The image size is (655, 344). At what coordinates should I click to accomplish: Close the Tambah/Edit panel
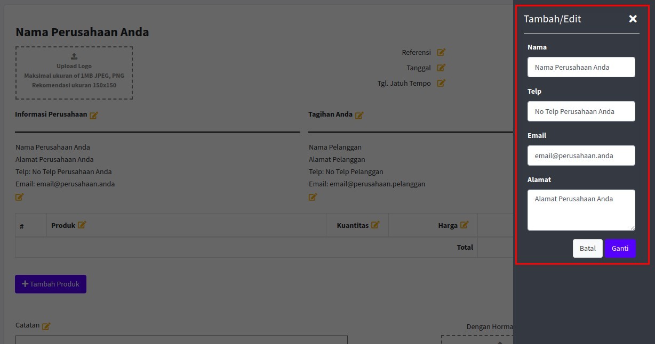pos(633,19)
